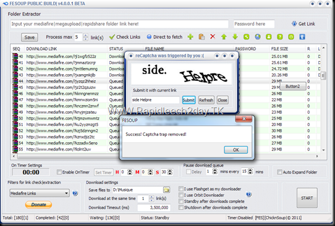Enable the OnTimer checkbox

click(59, 172)
